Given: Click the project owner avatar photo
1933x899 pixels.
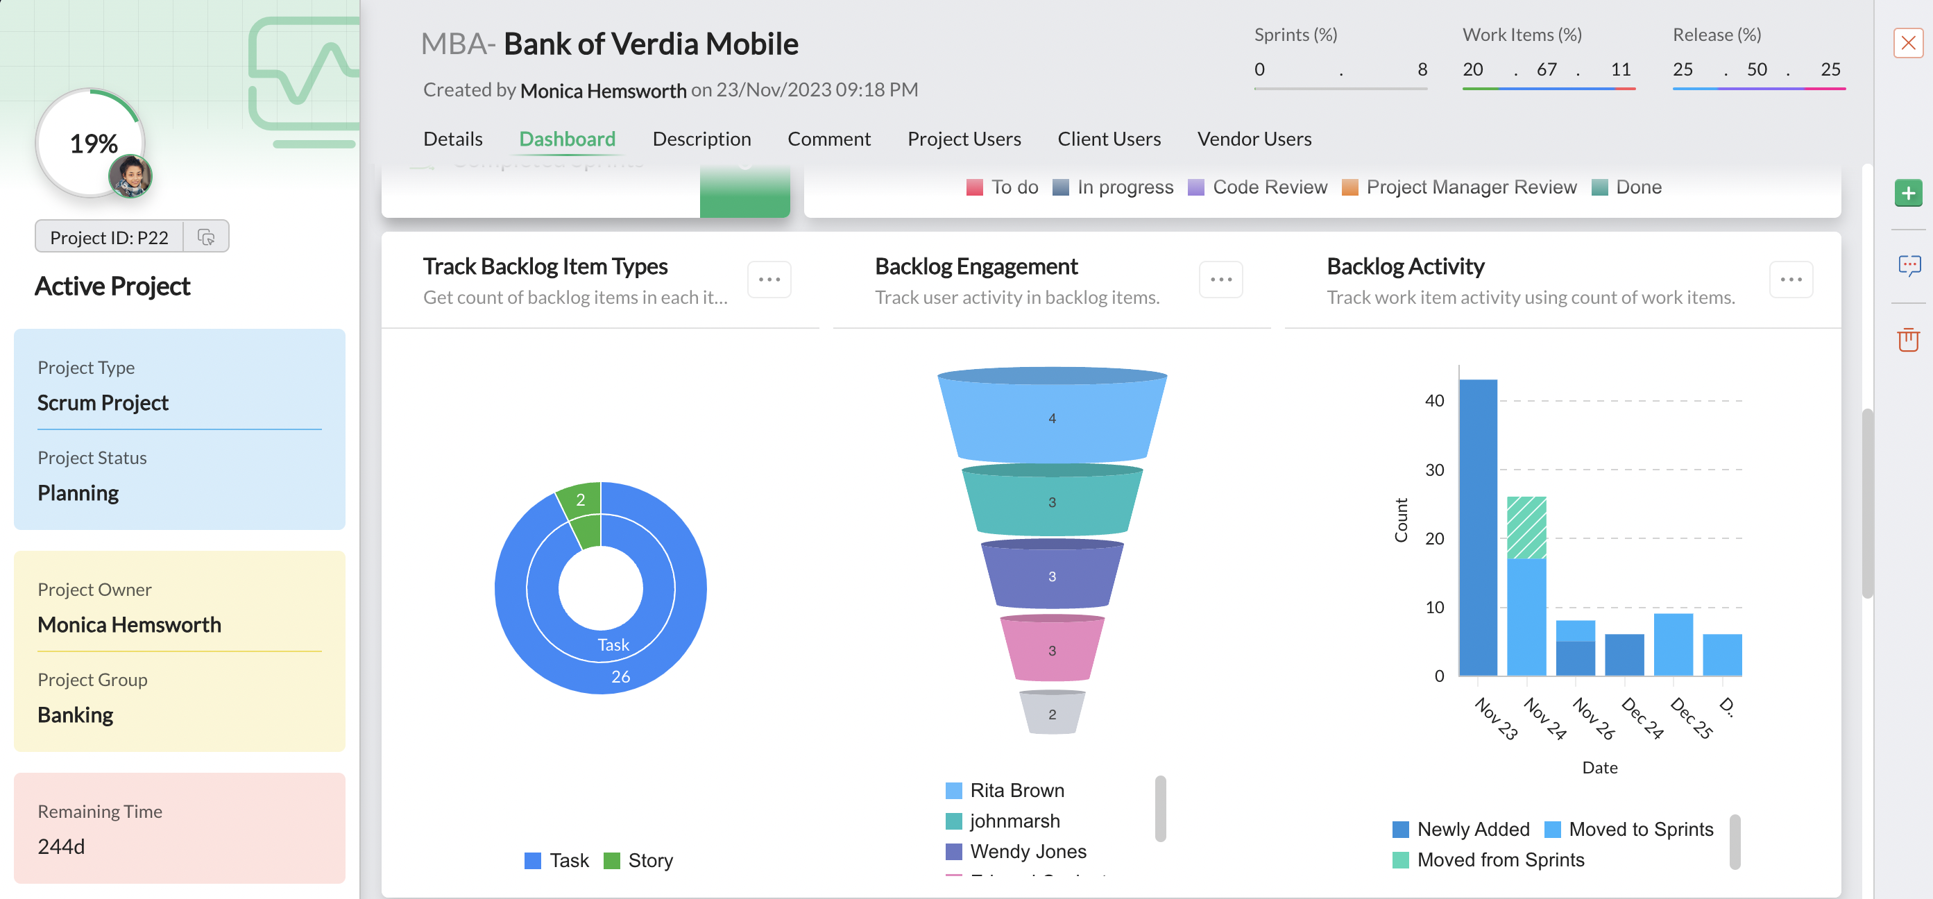Looking at the screenshot, I should click(x=130, y=176).
